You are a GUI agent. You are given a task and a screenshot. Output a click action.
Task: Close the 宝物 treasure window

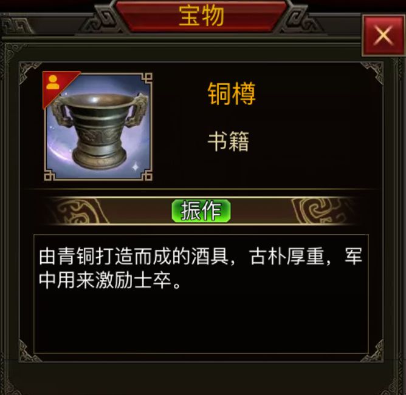point(384,35)
